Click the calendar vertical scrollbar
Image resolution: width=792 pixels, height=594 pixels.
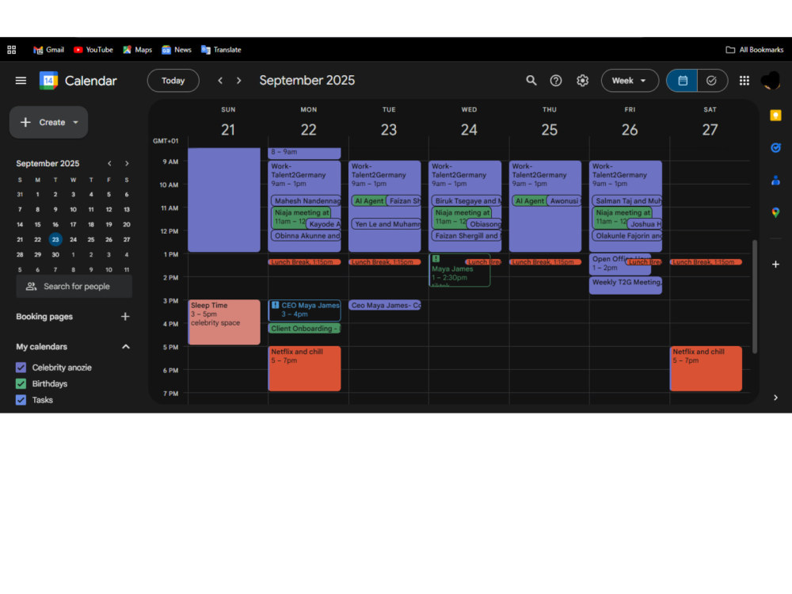tap(755, 296)
